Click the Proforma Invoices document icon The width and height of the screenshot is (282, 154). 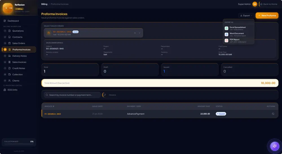[10, 50]
